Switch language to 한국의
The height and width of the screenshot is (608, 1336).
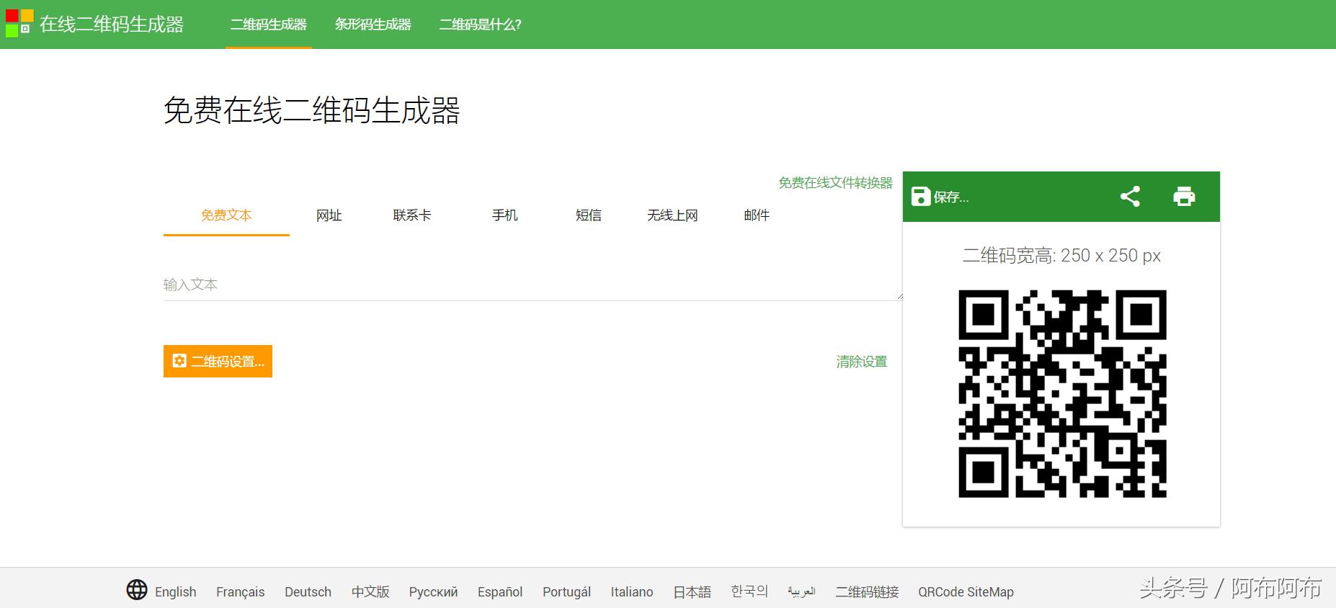point(749,591)
